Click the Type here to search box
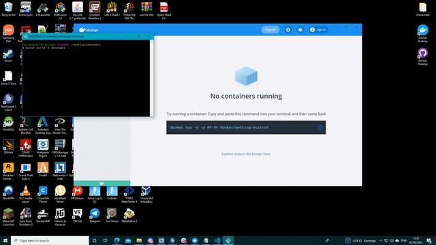436x245 pixels. point(50,240)
